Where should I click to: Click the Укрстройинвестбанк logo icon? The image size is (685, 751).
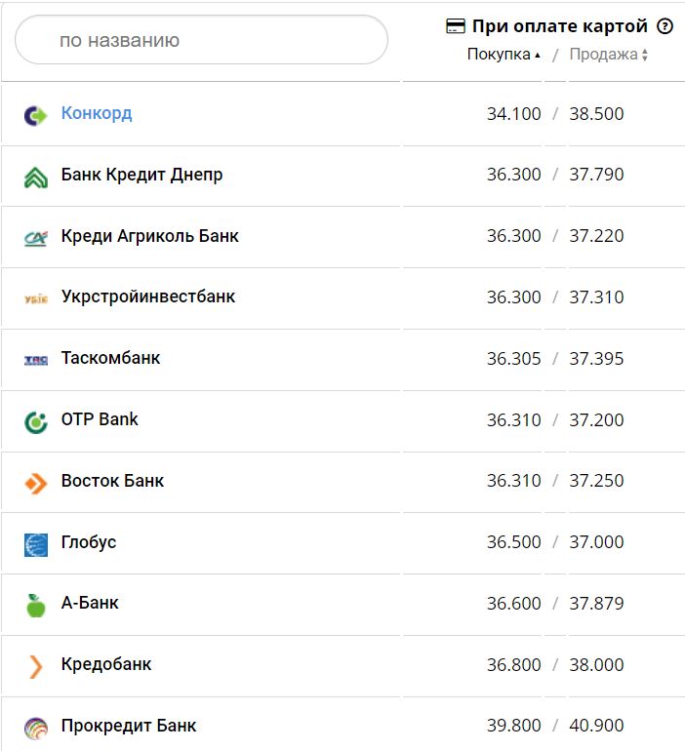click(x=36, y=299)
